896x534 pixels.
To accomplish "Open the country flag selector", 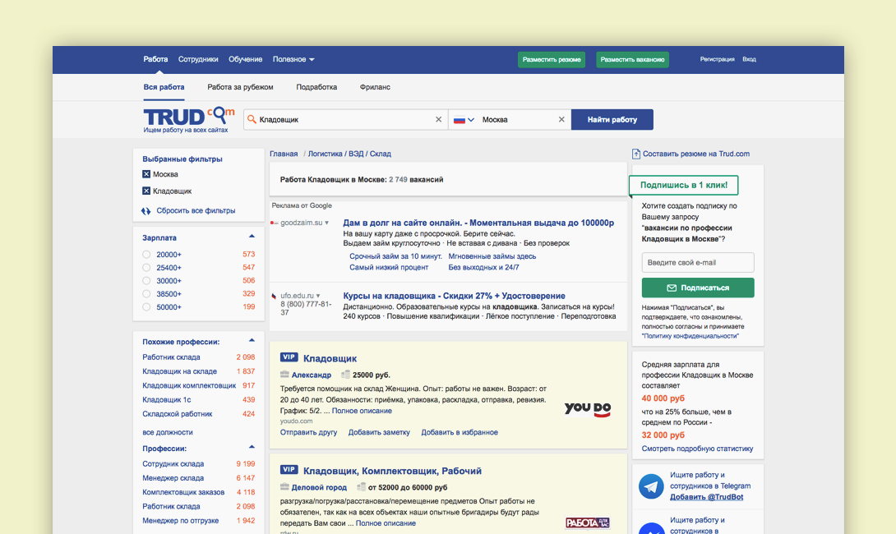I will [x=464, y=120].
